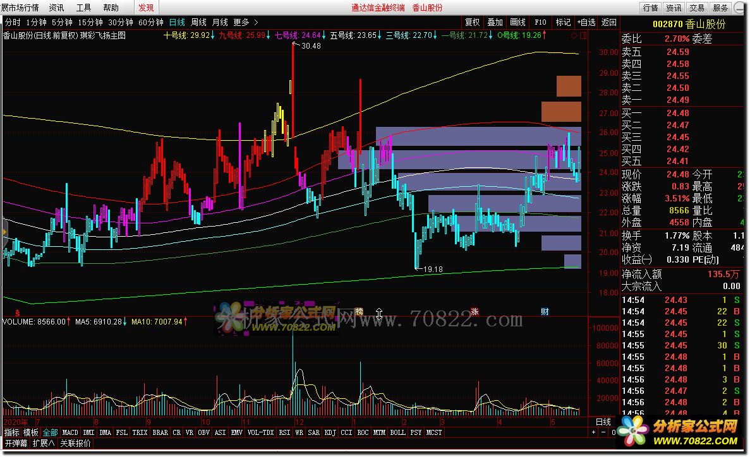Open the 帮助 menu

[111, 8]
